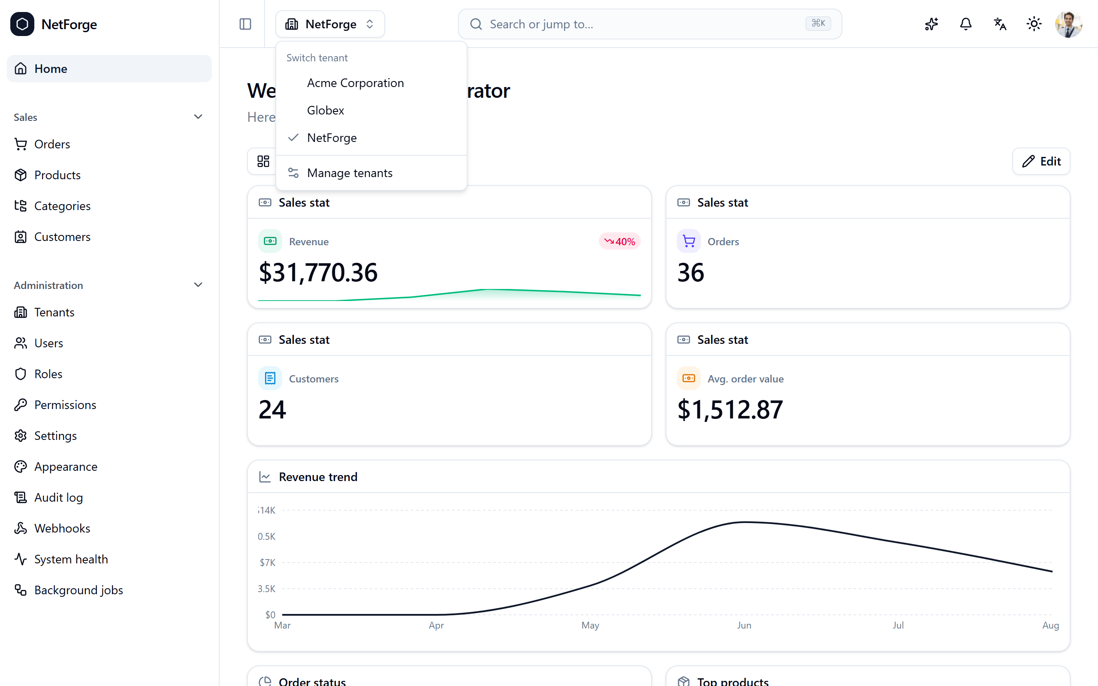Switch tenant to Globex
This screenshot has height=686, width=1098.
click(371, 110)
